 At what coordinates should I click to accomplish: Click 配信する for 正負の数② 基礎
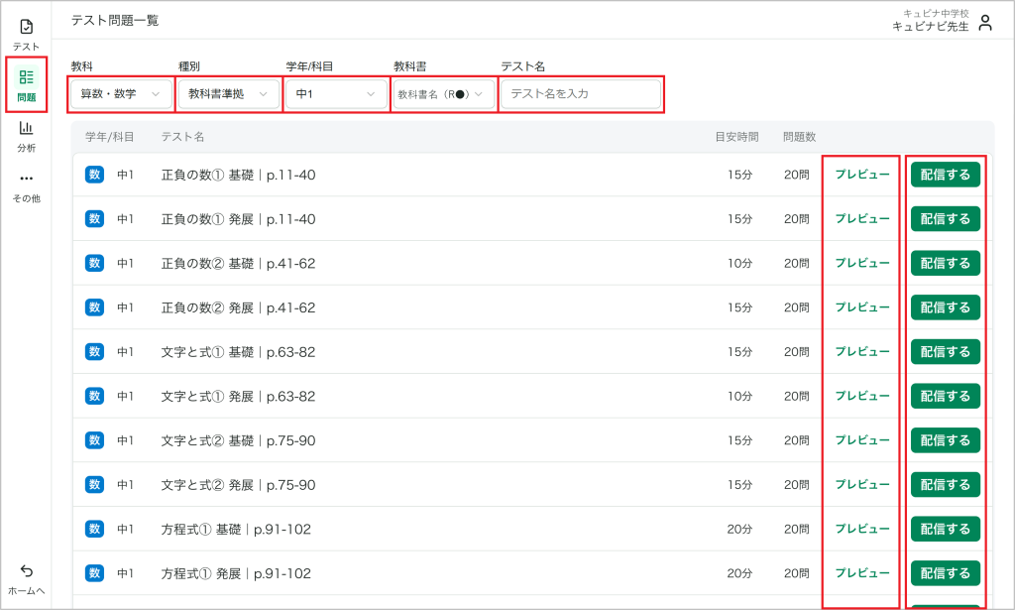[x=945, y=263]
